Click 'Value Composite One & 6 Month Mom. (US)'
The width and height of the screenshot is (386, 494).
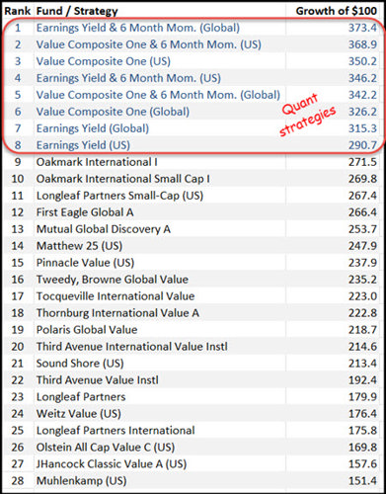pos(149,44)
